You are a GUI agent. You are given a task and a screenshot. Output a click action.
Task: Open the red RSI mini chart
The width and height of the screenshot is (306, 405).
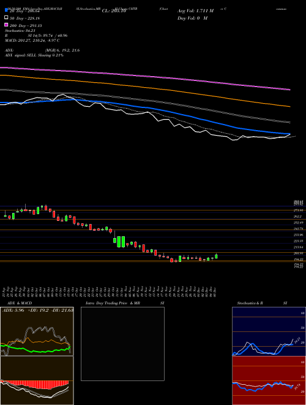click(269, 380)
